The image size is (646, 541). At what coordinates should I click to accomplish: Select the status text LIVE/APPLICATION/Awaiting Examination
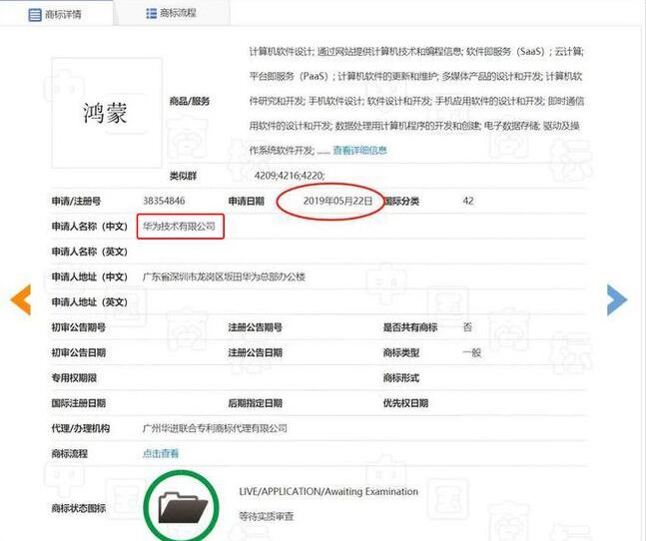[x=328, y=492]
